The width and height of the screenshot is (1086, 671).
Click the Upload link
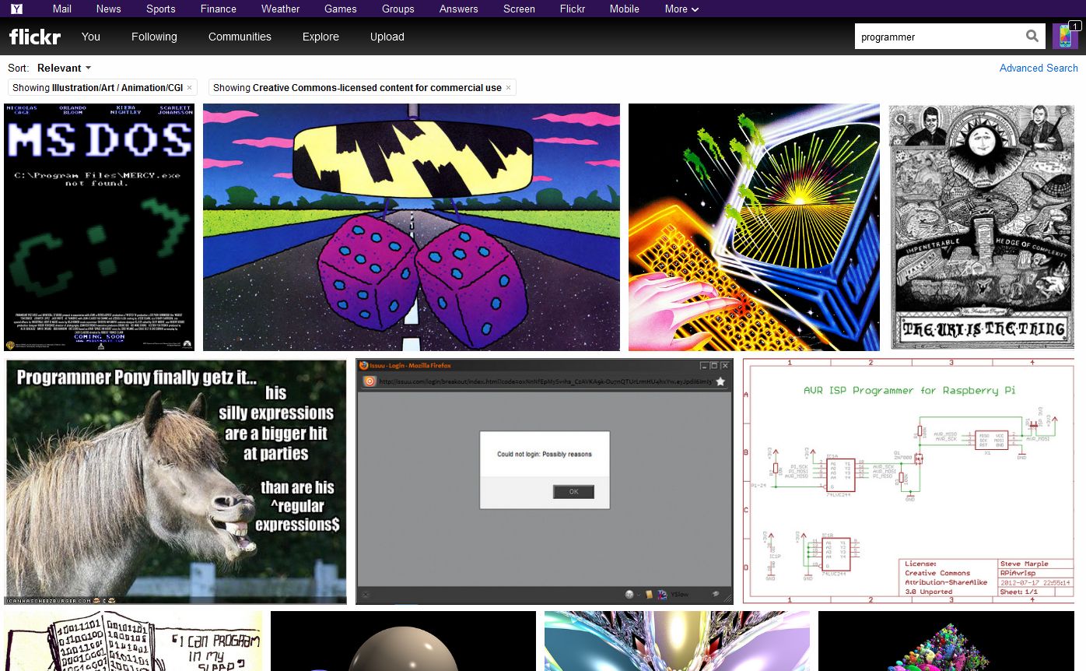387,37
